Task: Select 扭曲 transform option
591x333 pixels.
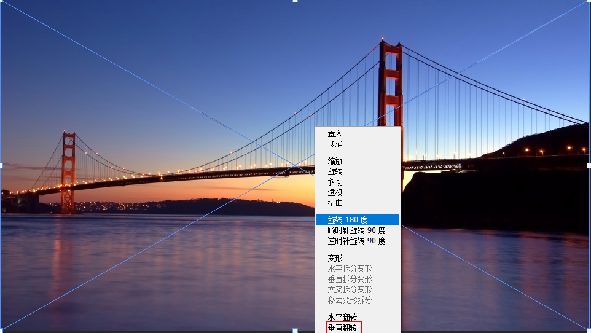Action: pos(358,203)
